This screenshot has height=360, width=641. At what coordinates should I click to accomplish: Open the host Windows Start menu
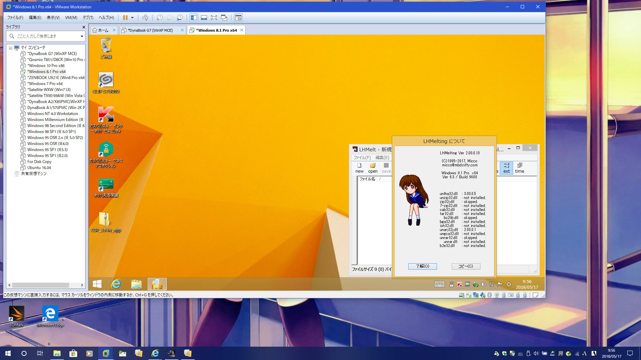coord(8,353)
